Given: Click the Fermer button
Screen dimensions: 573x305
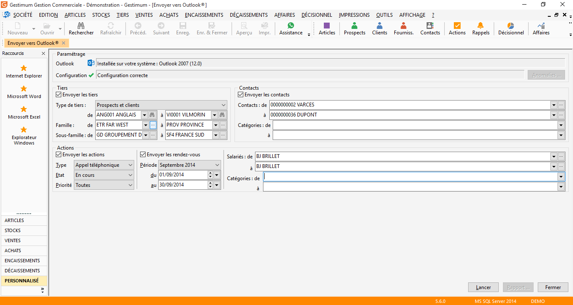Looking at the screenshot, I should point(553,287).
